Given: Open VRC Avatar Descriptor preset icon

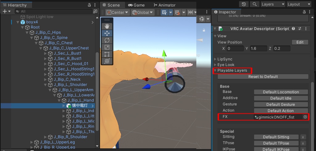Looking at the screenshot, I should [x=300, y=29].
